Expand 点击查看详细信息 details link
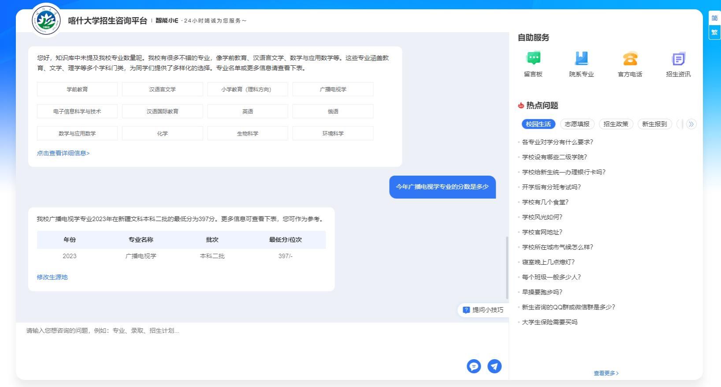This screenshot has height=387, width=721. [63, 153]
